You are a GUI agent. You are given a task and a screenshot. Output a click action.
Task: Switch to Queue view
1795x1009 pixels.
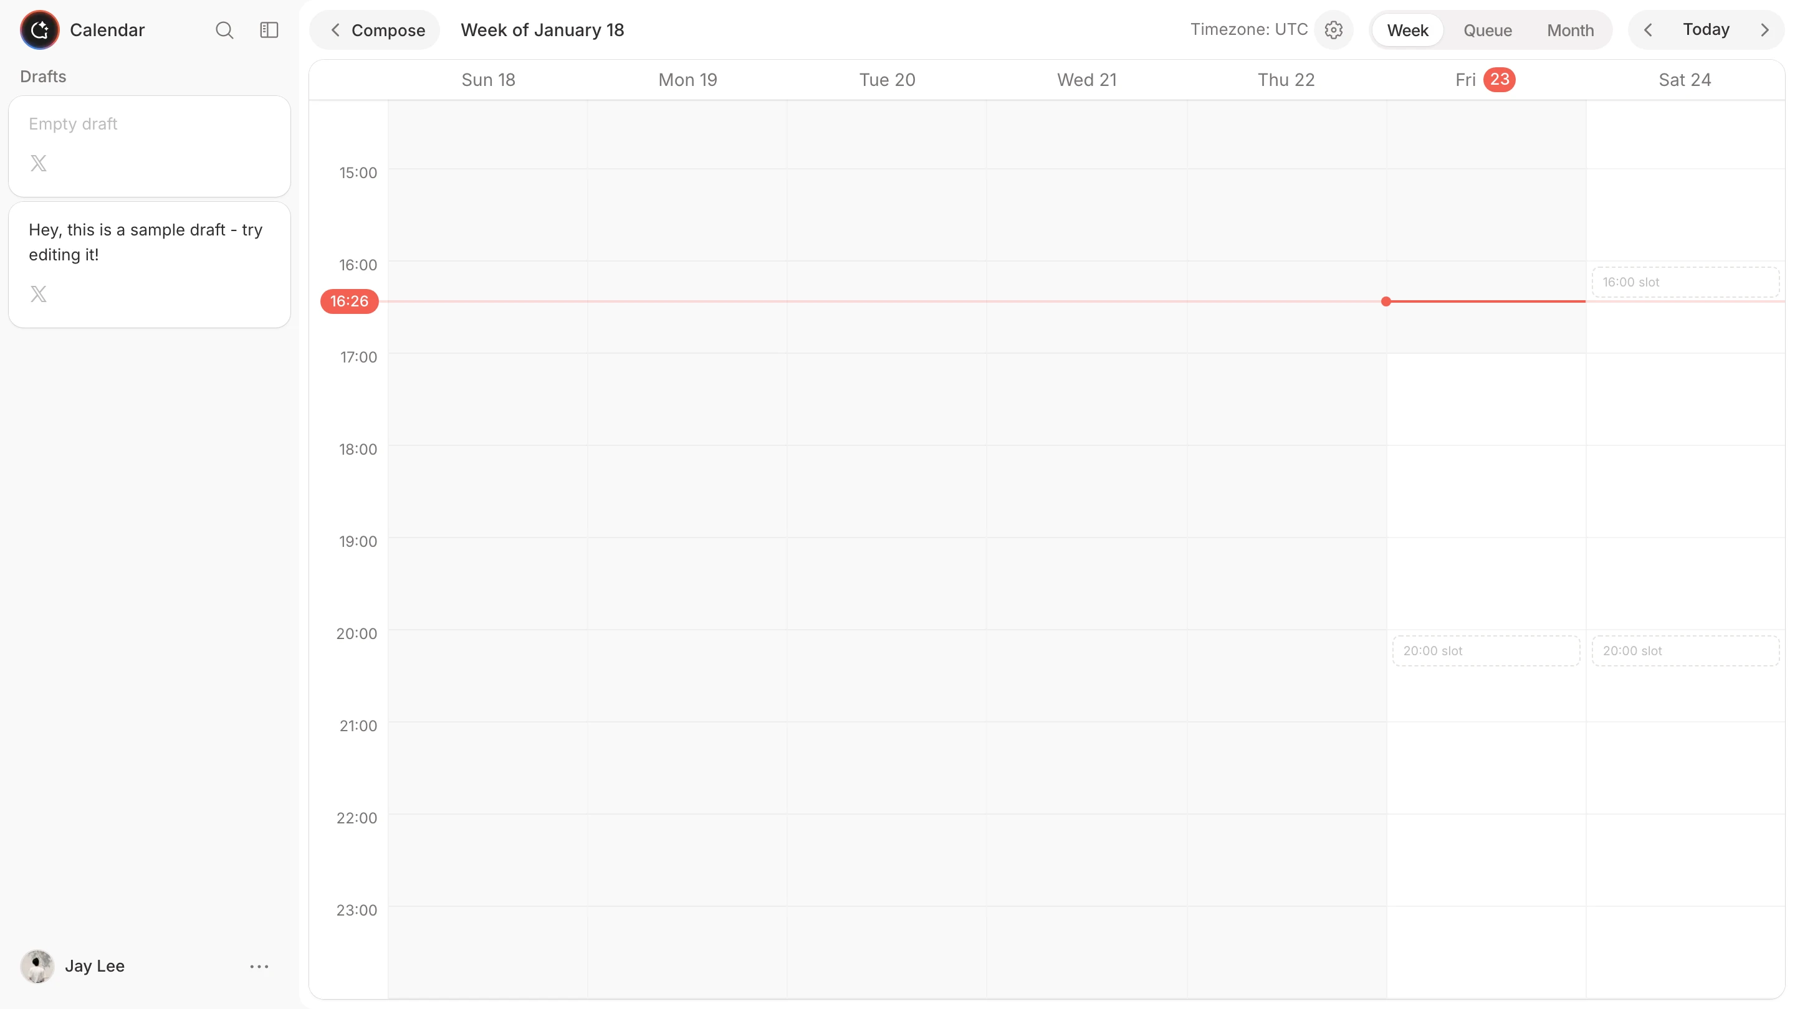[1487, 30]
